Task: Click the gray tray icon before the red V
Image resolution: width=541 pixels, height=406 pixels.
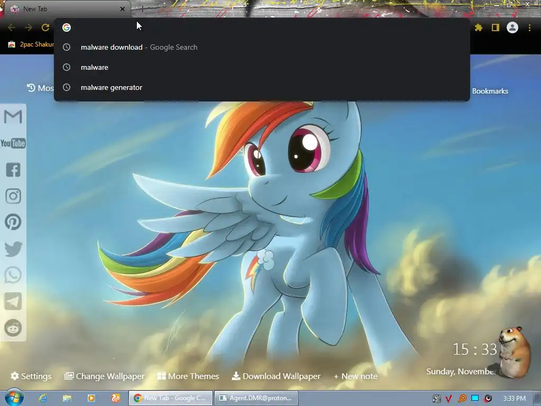Action: [436, 399]
